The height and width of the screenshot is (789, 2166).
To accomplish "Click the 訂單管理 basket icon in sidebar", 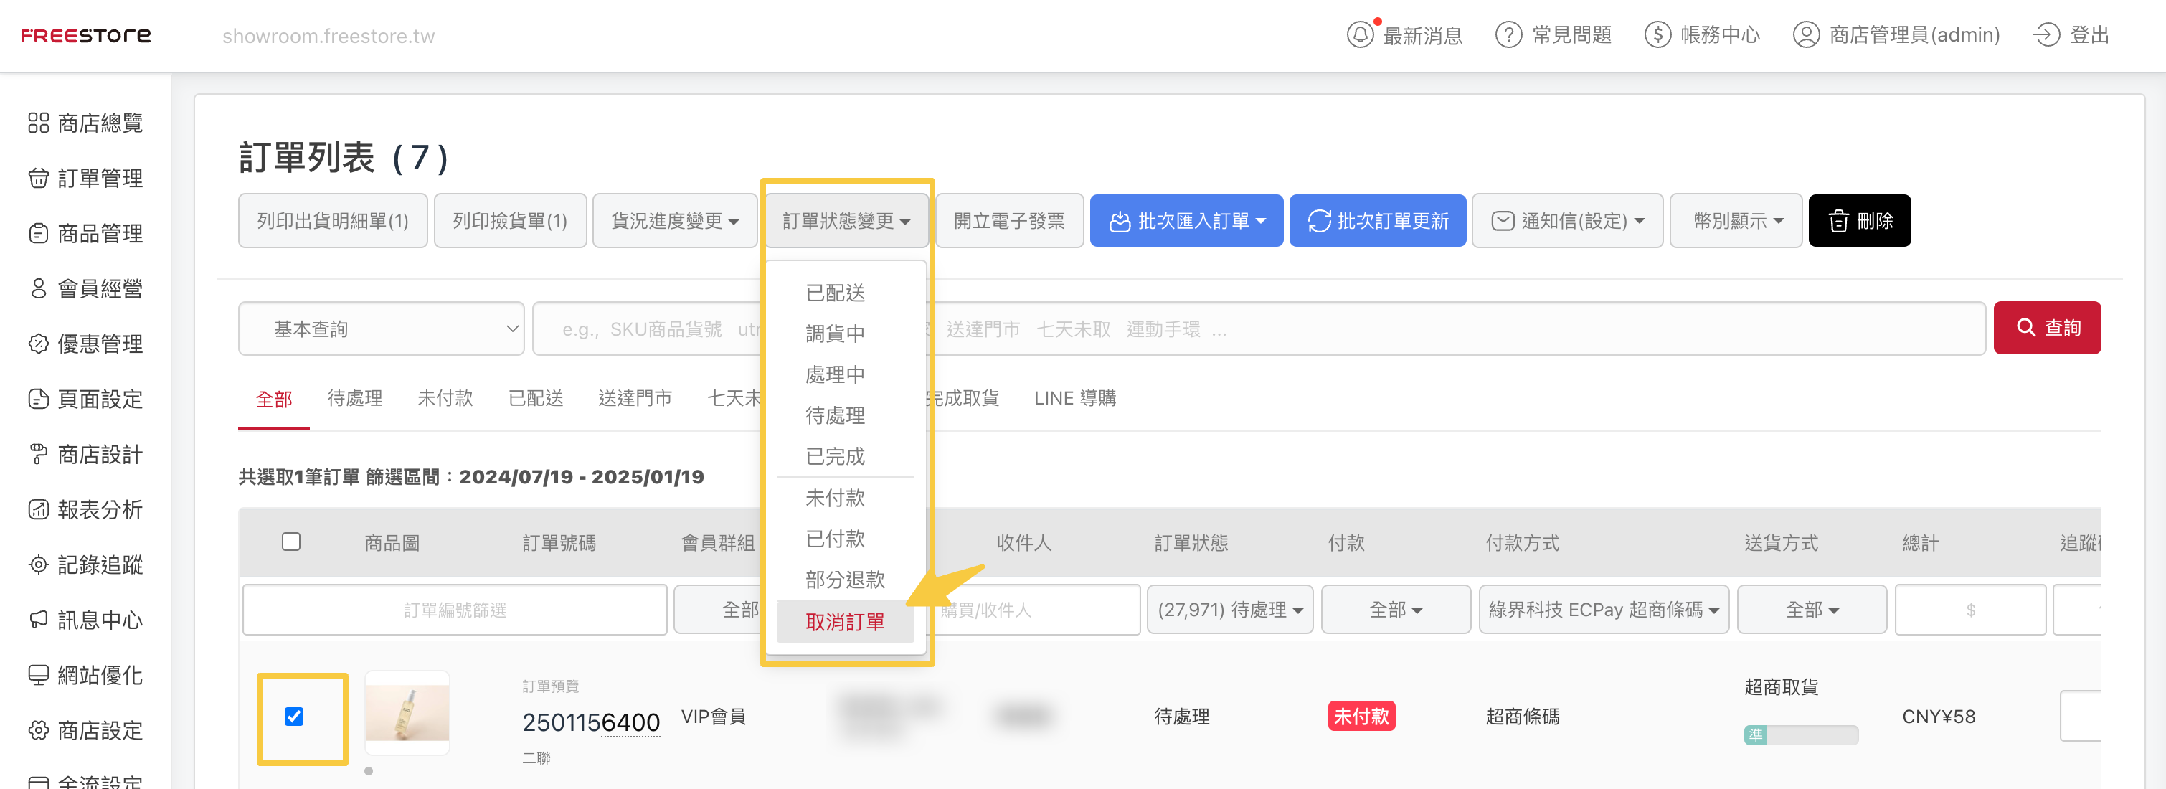I will [39, 179].
